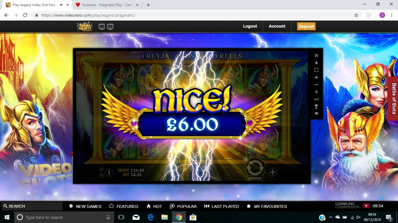
Task: Click the Windows taskbar search box
Action: point(63,217)
